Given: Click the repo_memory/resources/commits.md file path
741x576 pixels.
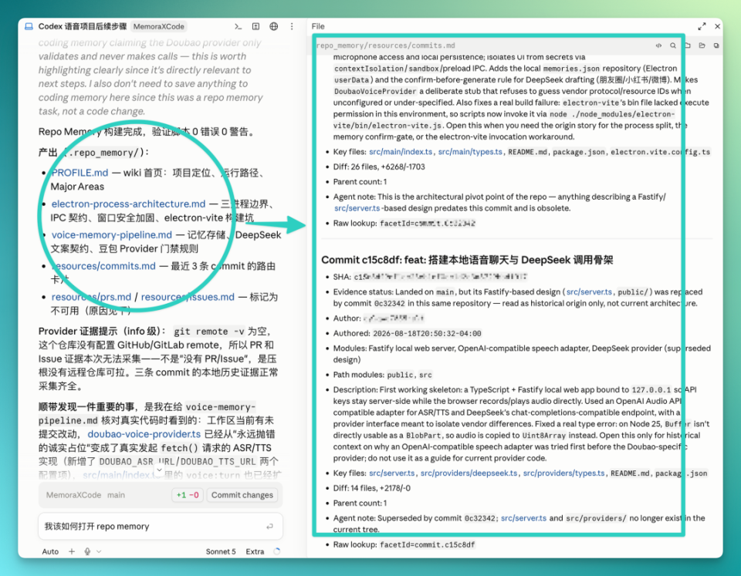Looking at the screenshot, I should pos(386,45).
